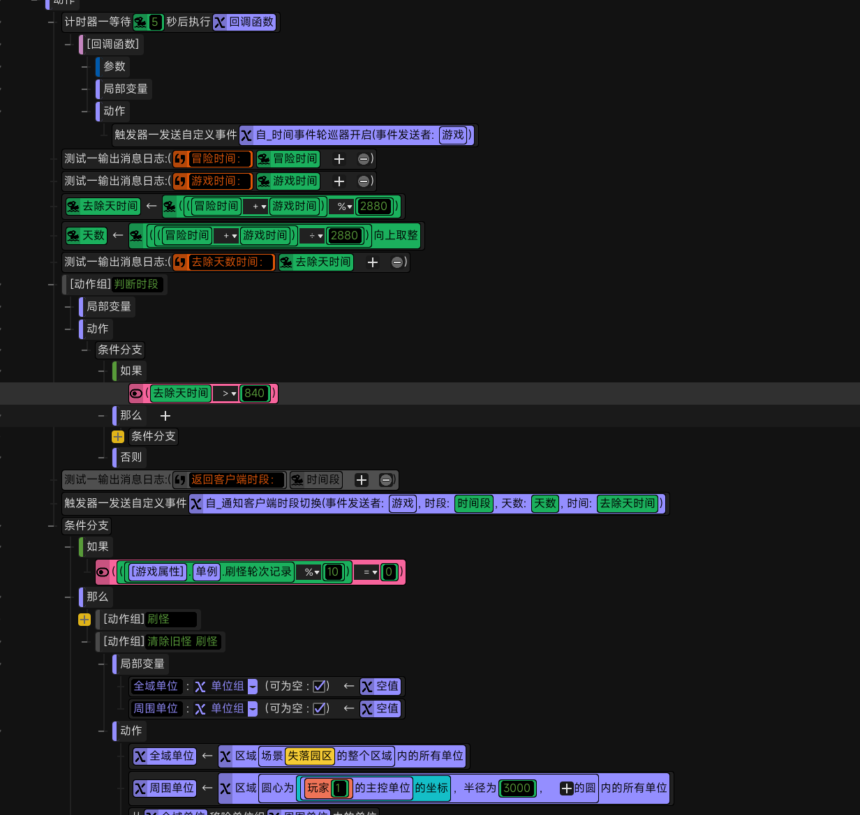Edit the timer seconds value 5
The image size is (860, 815).
point(155,22)
